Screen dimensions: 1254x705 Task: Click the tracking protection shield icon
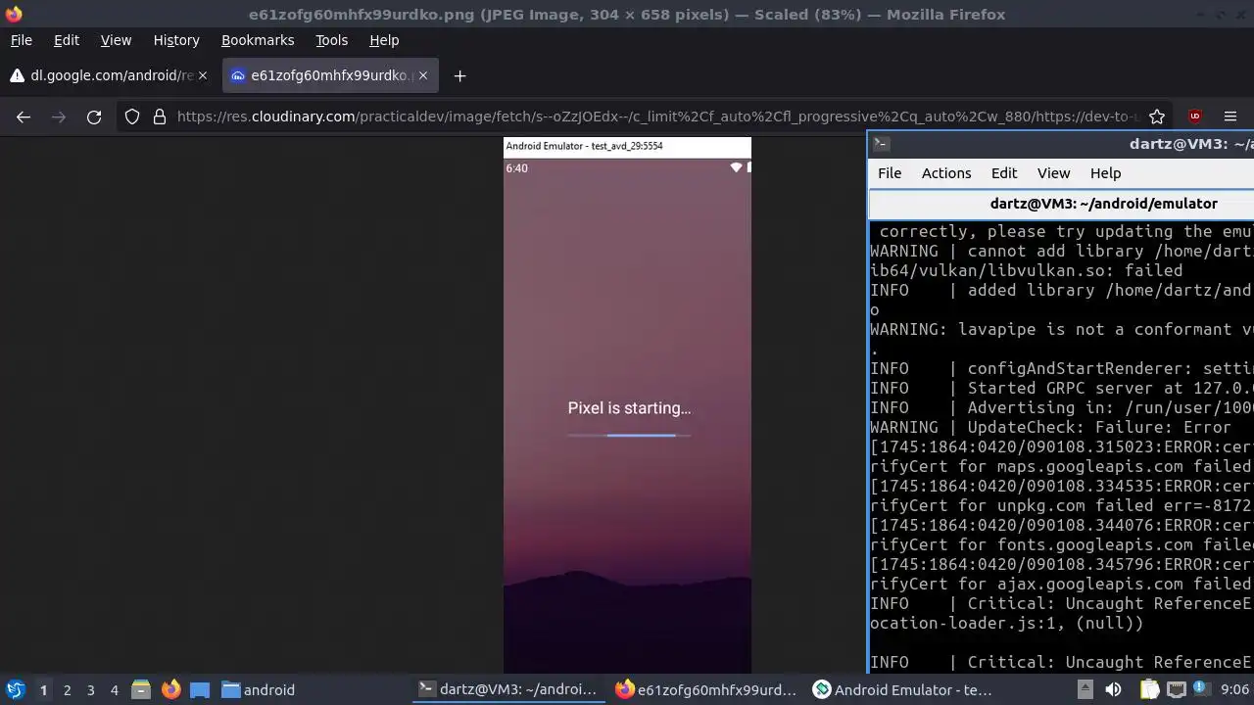(x=132, y=117)
